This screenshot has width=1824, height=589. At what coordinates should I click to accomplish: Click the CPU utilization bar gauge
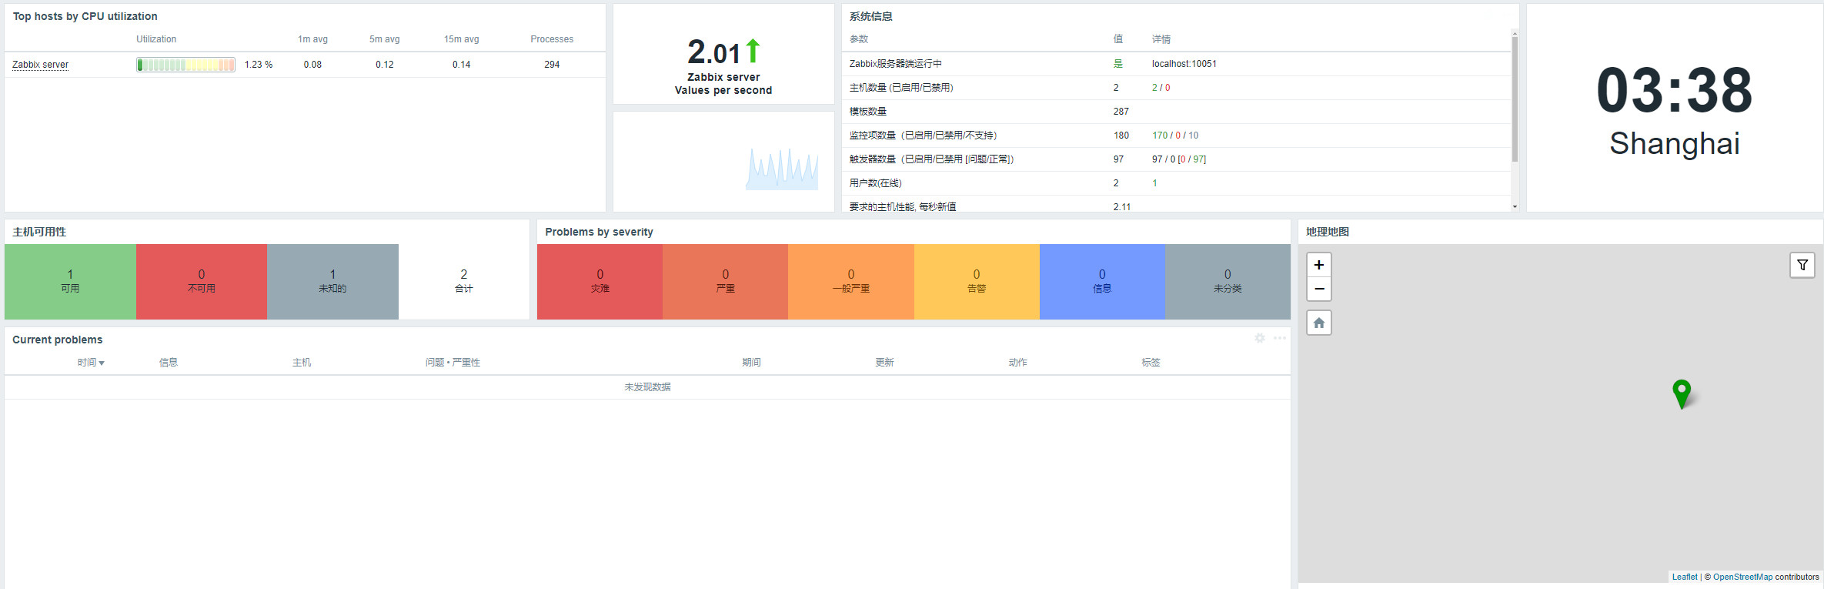coord(185,65)
